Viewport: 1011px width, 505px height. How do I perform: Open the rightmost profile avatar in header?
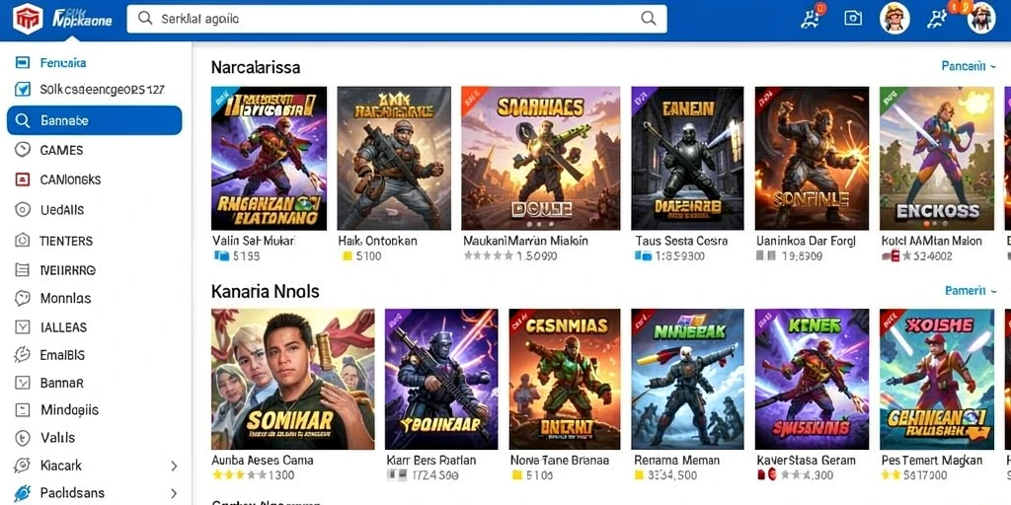pyautogui.click(x=981, y=18)
